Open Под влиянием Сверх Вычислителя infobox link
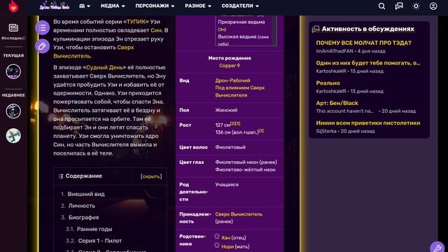 click(240, 92)
